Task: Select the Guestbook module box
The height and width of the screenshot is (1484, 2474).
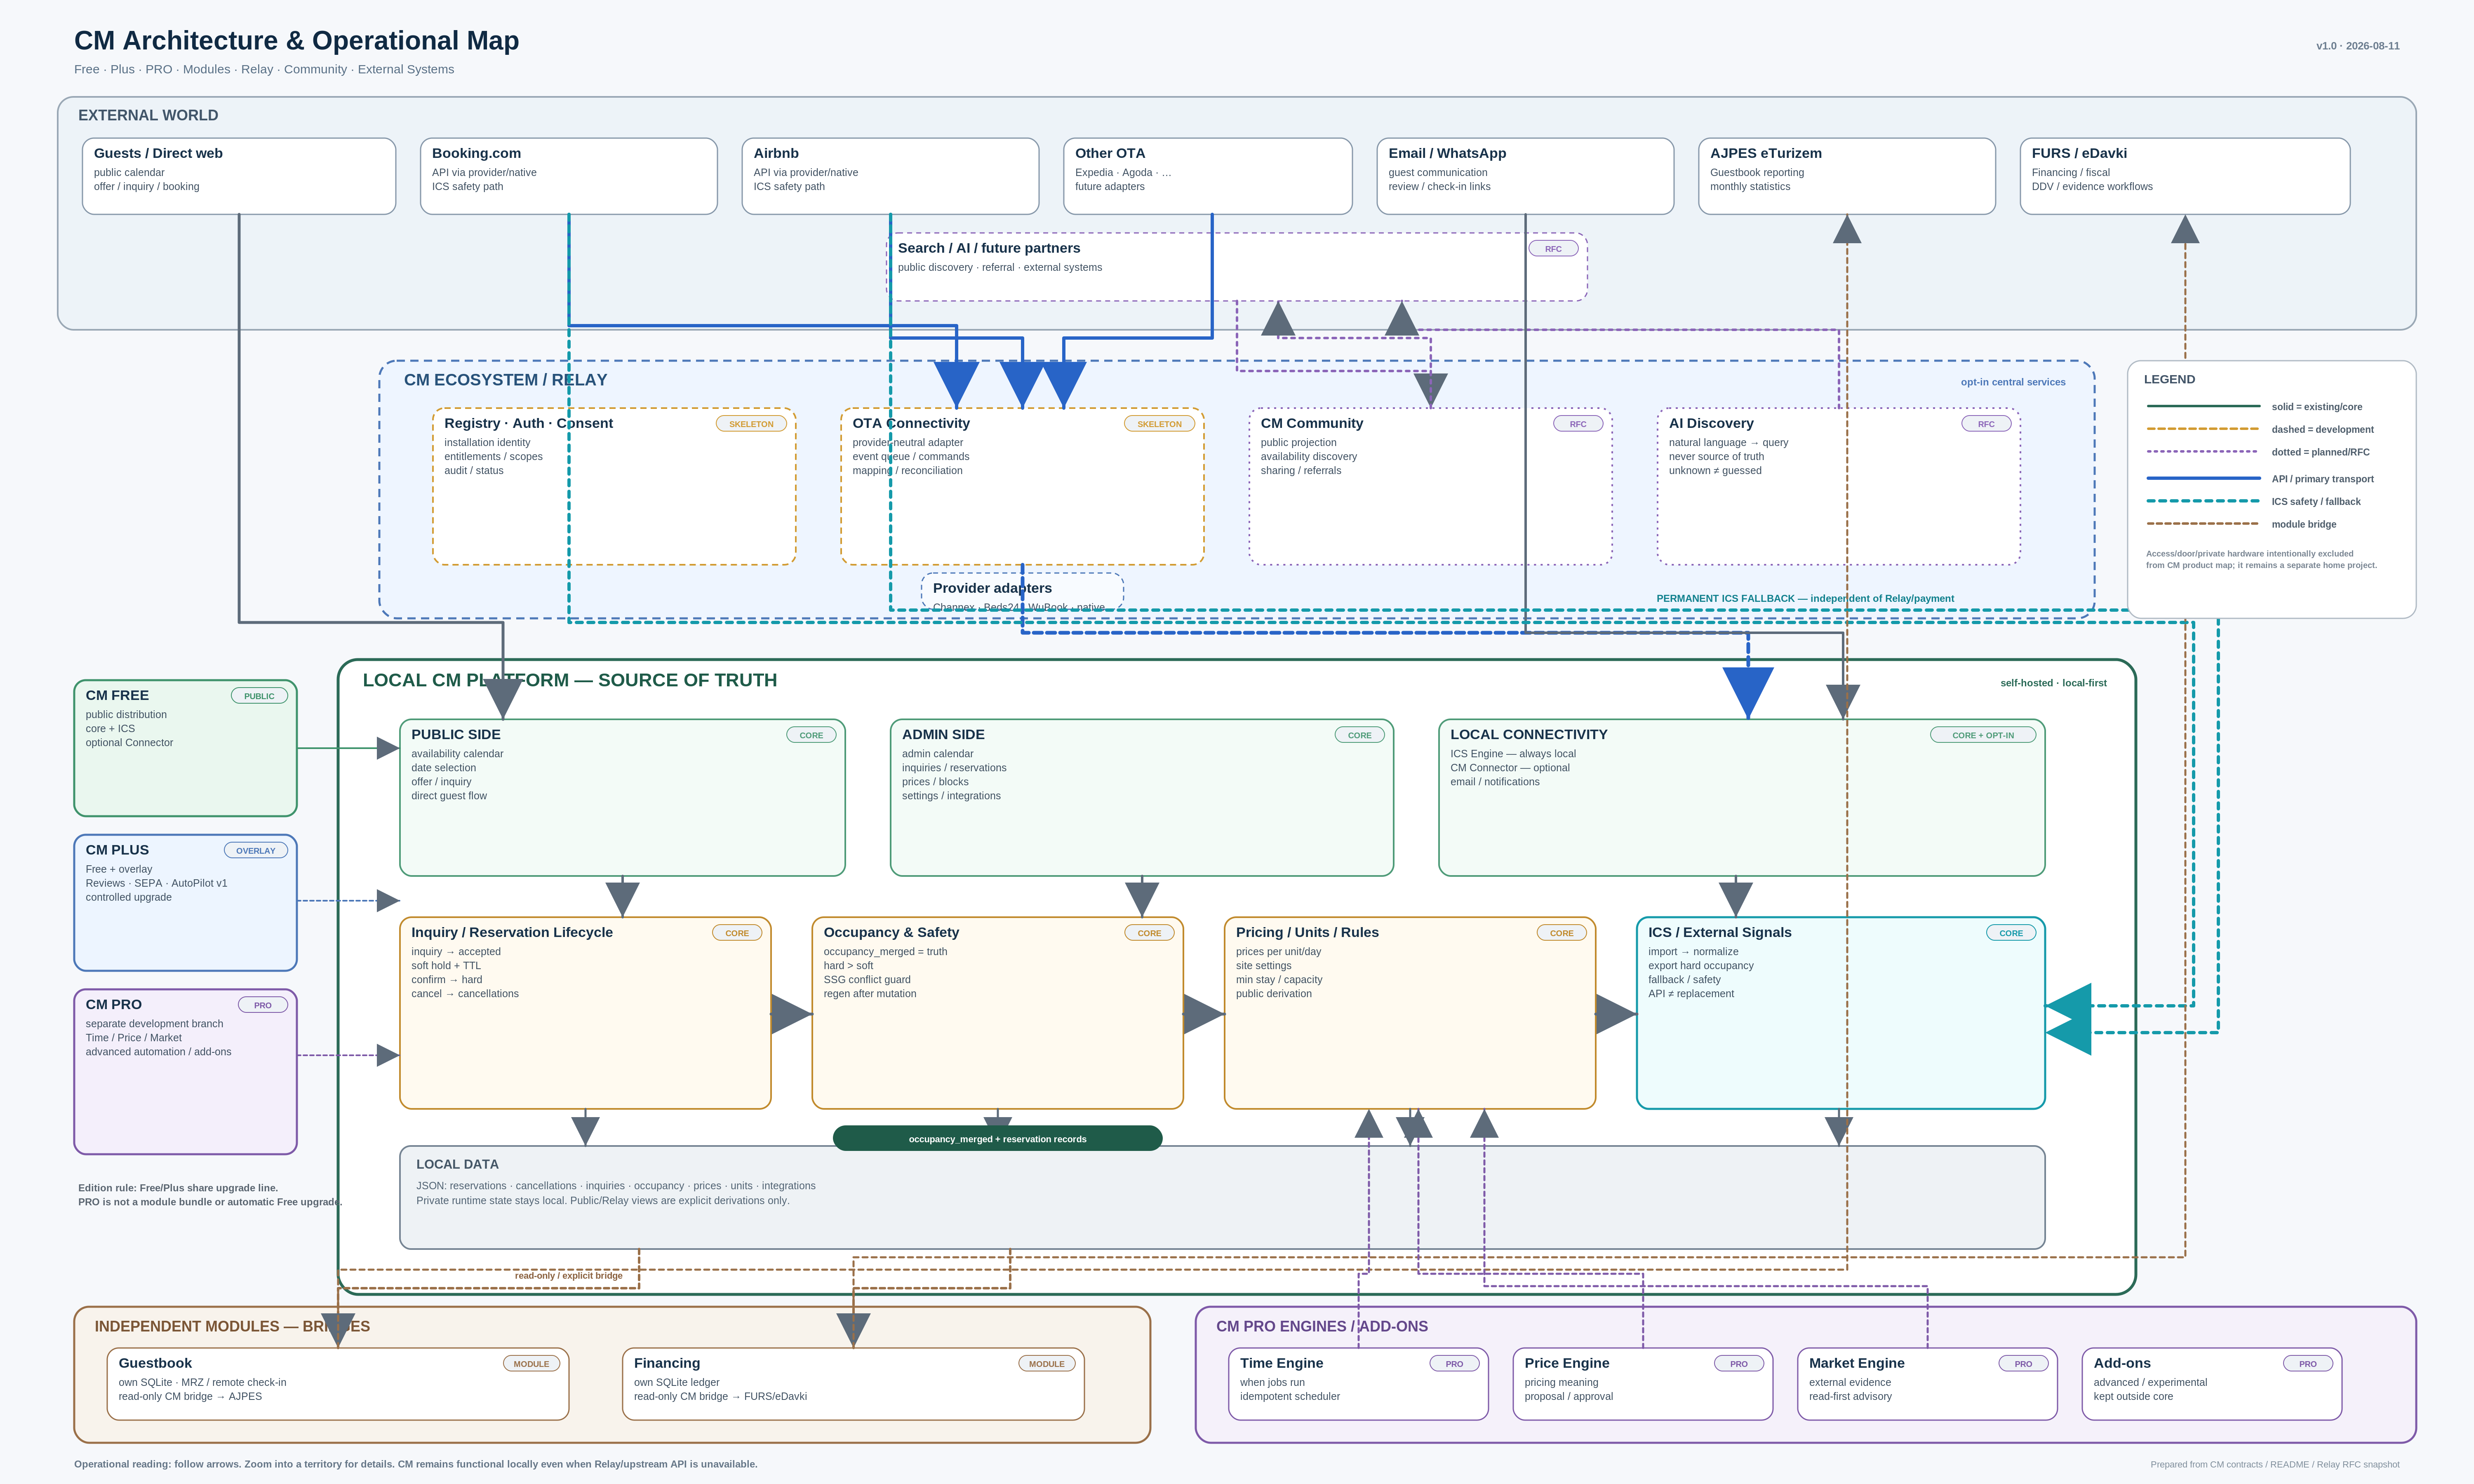Action: point(338,1384)
